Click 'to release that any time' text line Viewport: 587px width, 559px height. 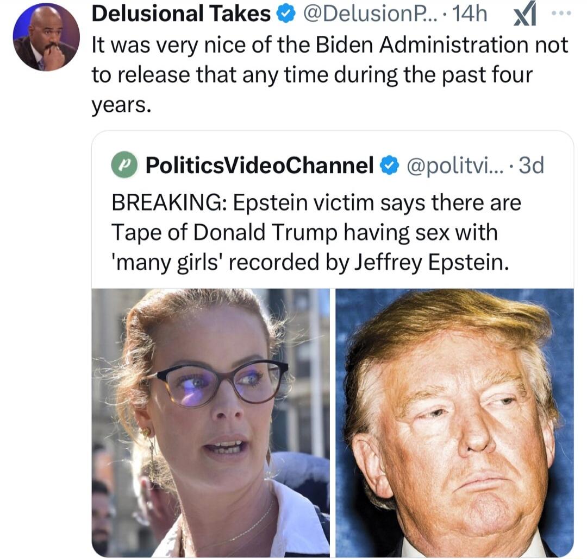coord(312,75)
